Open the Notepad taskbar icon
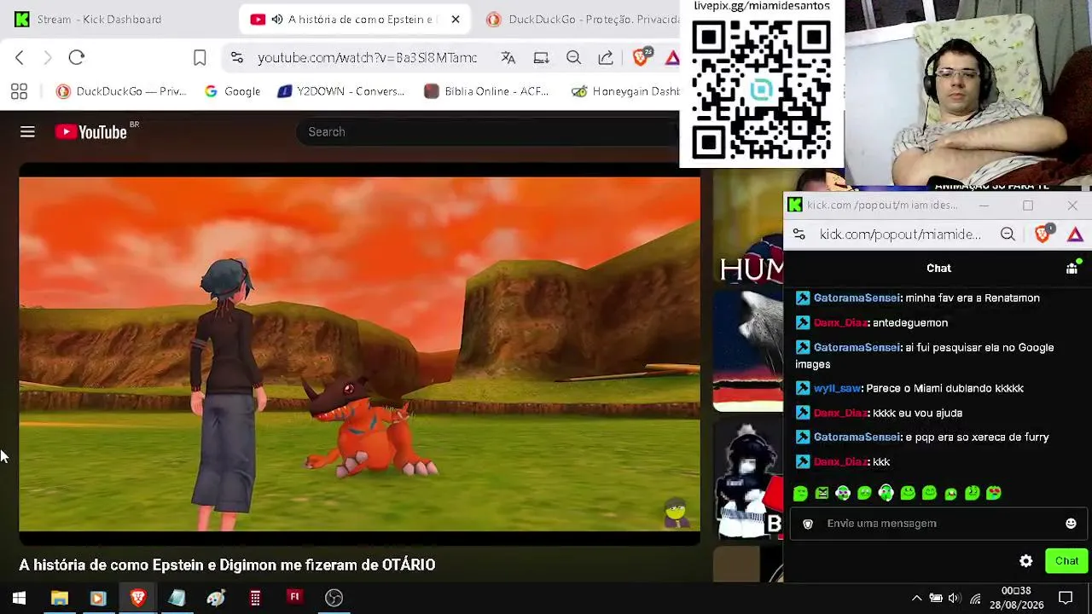The image size is (1092, 614). click(177, 598)
